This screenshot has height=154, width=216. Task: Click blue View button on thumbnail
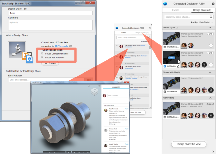[171, 58]
